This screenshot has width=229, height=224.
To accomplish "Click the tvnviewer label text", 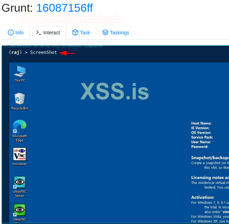I will click(x=20, y=164).
